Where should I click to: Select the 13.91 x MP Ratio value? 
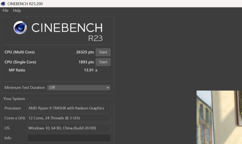tap(90, 70)
